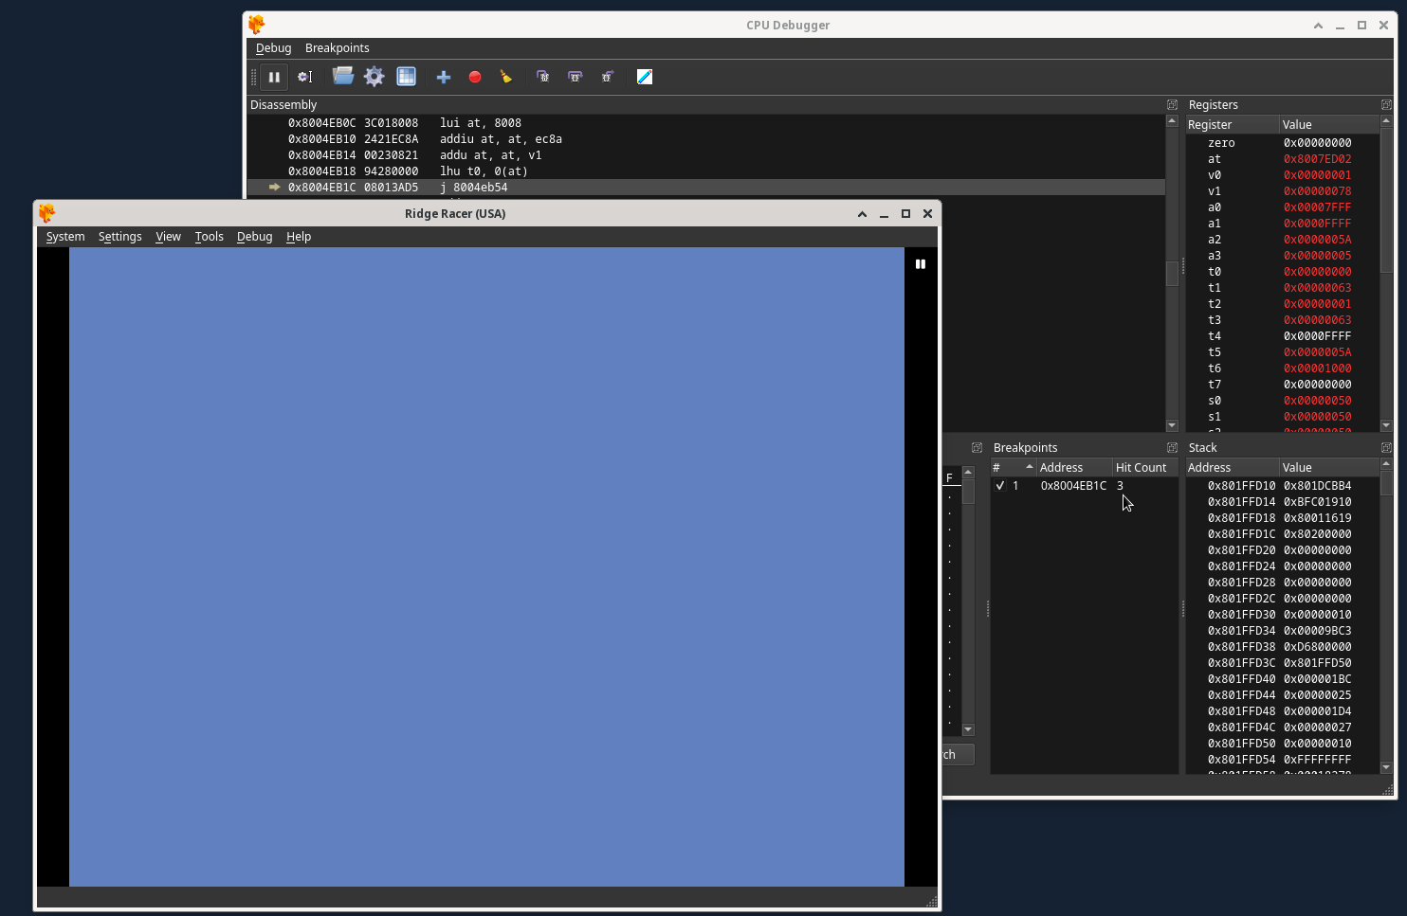Select stack row 0x801FFD3C
This screenshot has height=916, width=1407.
point(1283,663)
